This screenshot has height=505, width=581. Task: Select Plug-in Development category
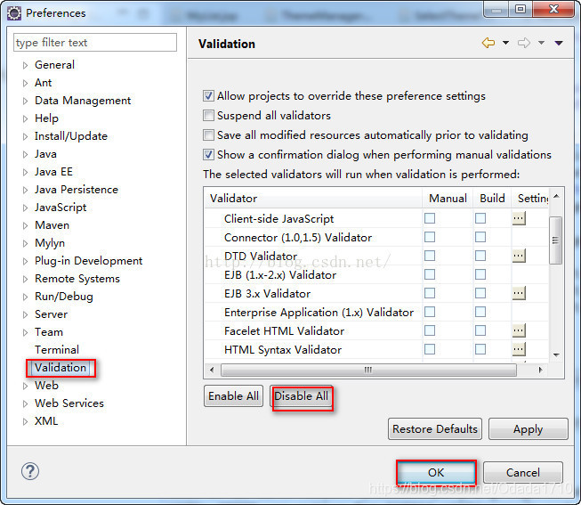tap(89, 261)
